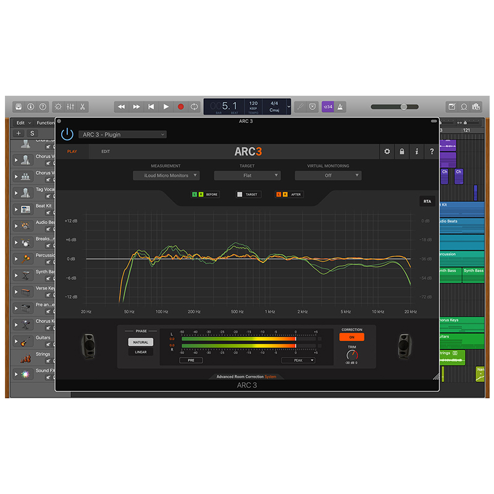Viewport: 494px width, 494px height.
Task: Click the ARC3 lock icon
Action: coord(402,151)
